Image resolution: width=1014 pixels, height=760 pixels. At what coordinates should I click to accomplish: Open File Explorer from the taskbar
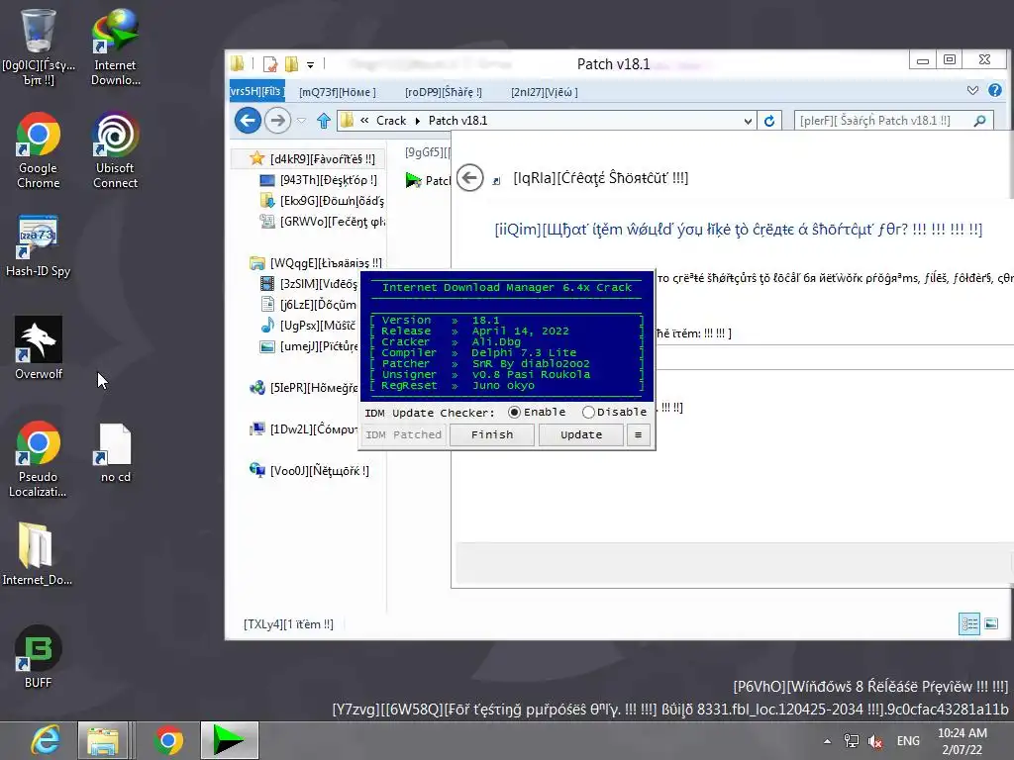[x=102, y=740]
